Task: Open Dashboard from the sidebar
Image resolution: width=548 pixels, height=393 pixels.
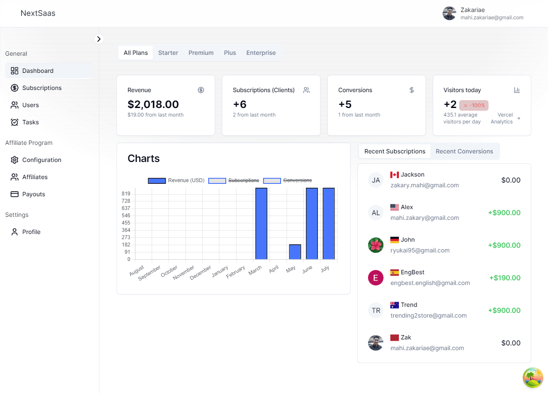Action: [x=38, y=71]
